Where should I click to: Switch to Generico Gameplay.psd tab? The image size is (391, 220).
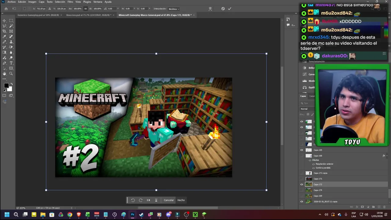tap(38, 15)
